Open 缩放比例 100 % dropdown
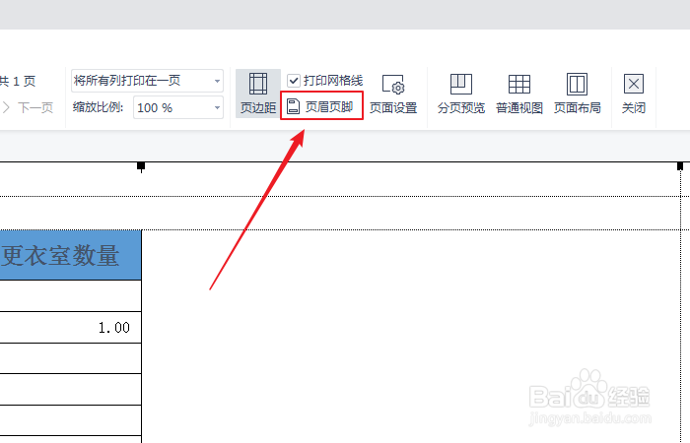 pyautogui.click(x=178, y=107)
